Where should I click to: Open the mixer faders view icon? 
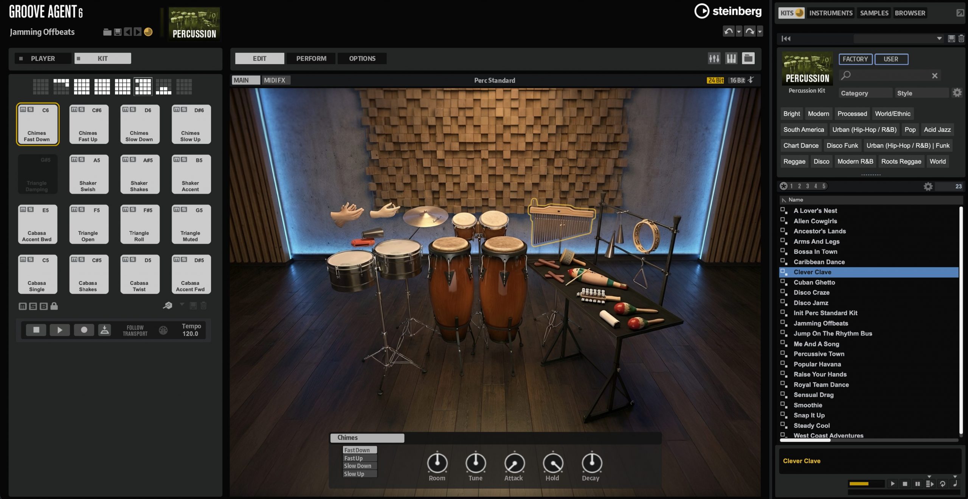(x=714, y=59)
